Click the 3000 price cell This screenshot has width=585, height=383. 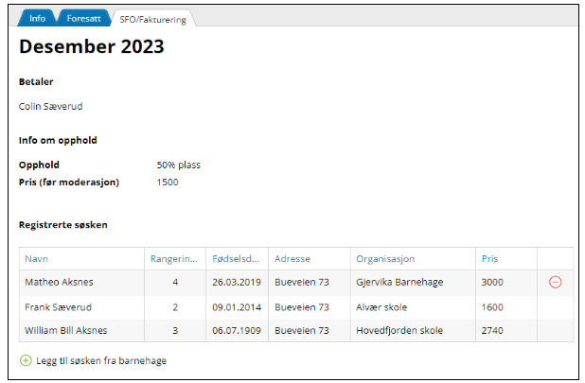tap(492, 282)
